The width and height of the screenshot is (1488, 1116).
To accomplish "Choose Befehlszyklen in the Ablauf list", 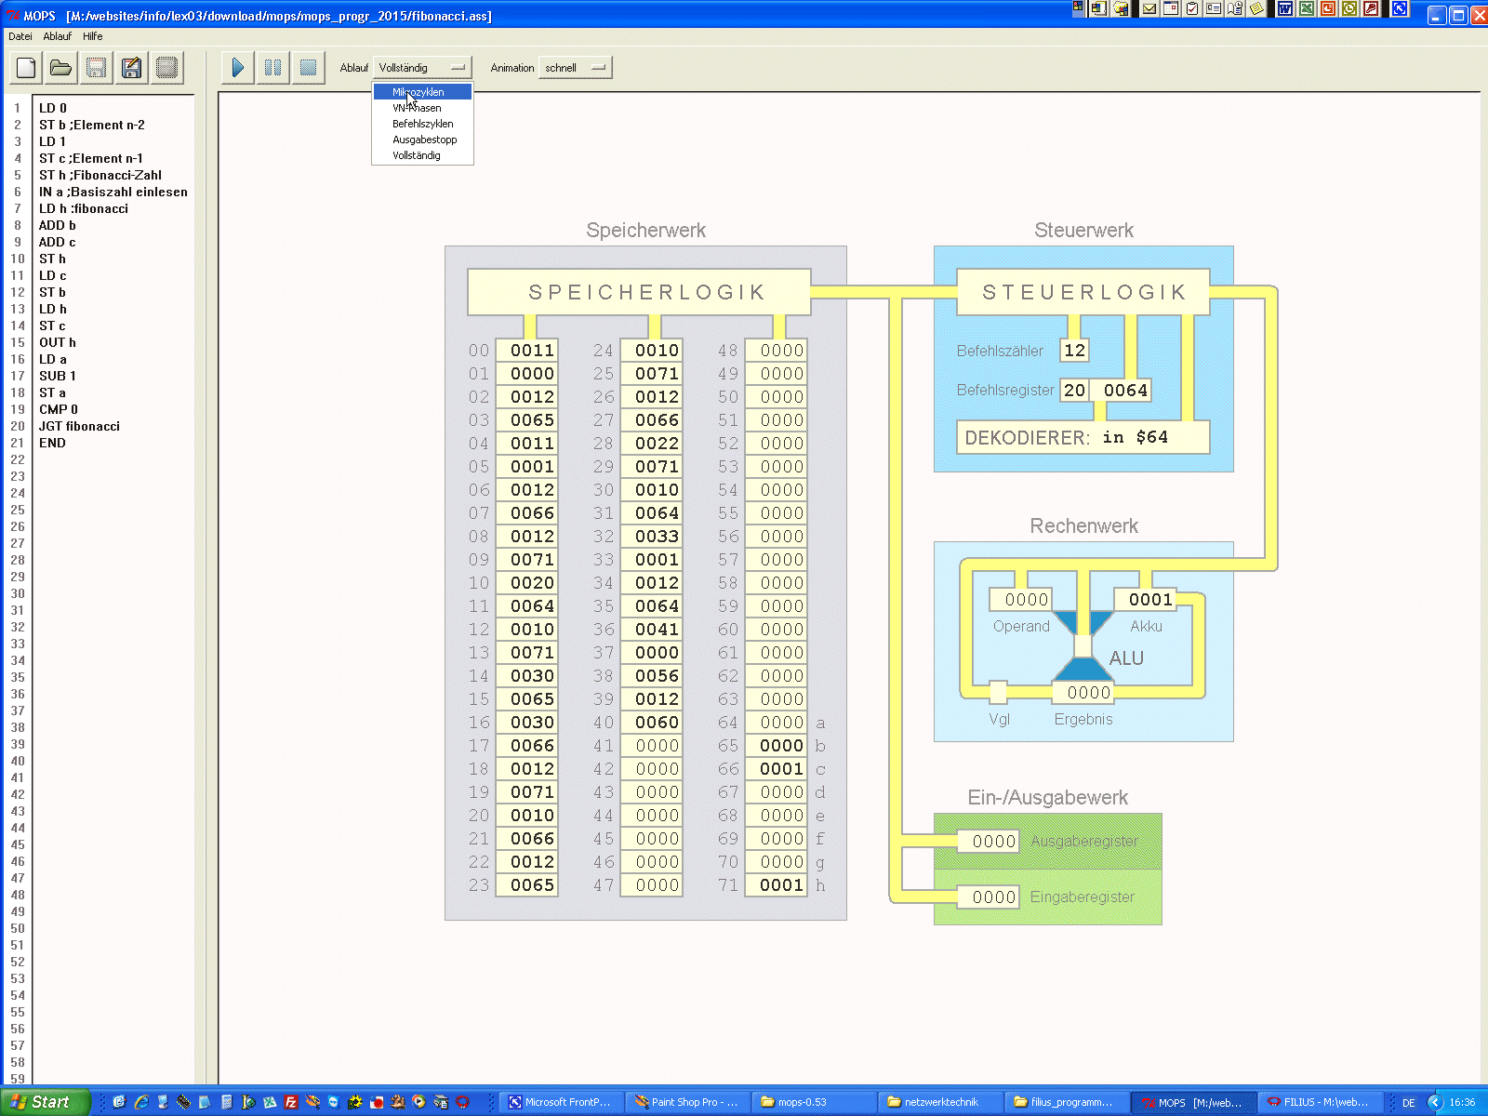I will pos(422,124).
